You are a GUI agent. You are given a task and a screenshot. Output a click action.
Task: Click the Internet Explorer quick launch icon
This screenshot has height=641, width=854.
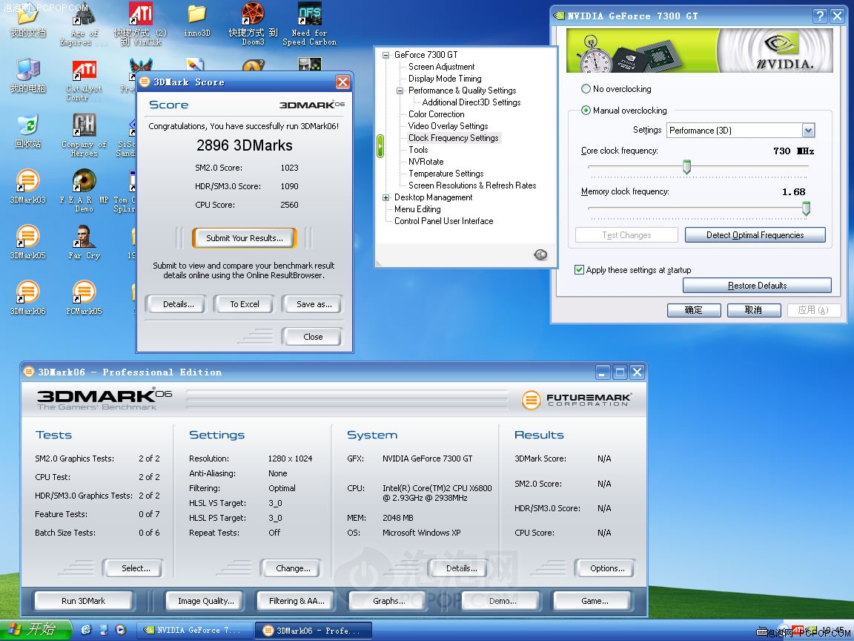click(x=86, y=630)
